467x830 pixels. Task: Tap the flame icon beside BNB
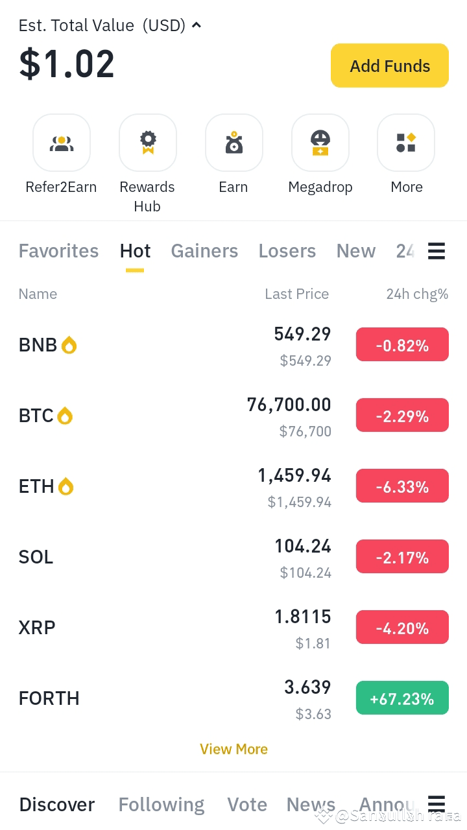pos(69,345)
